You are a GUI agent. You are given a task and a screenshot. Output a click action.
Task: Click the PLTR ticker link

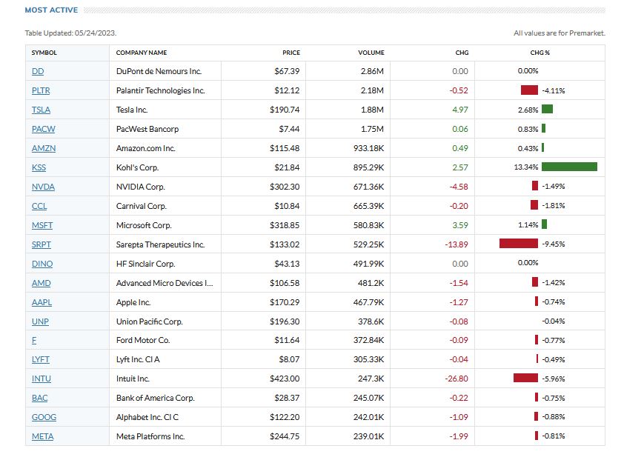(41, 90)
